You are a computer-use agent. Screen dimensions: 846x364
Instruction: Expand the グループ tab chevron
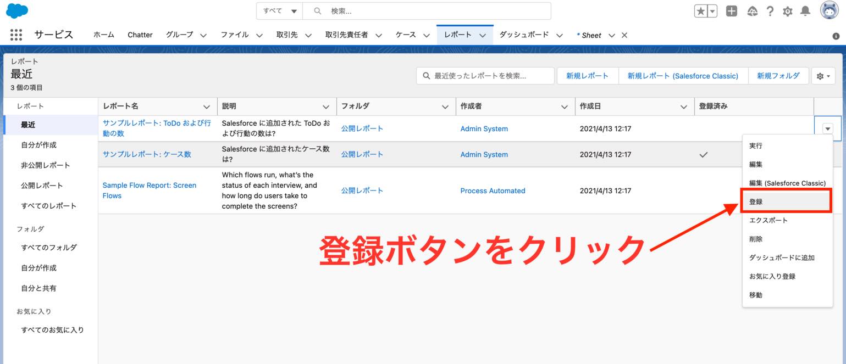[x=203, y=35]
